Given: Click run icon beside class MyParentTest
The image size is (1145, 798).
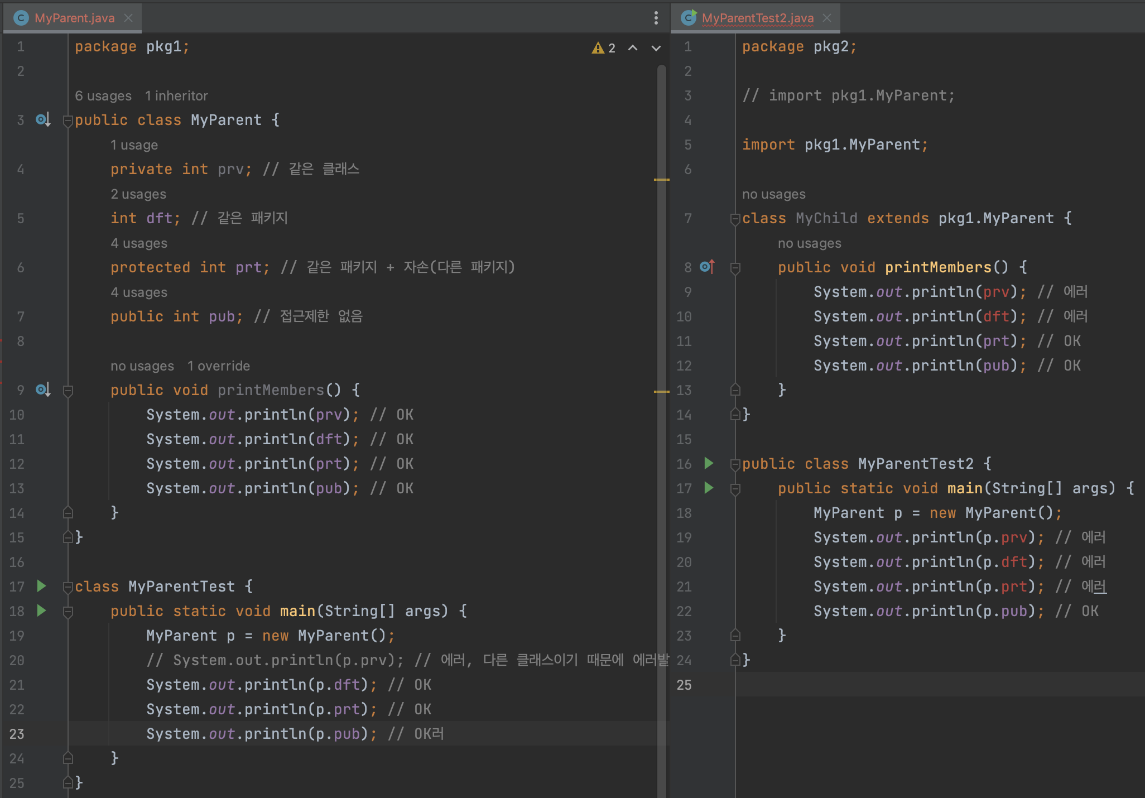Looking at the screenshot, I should (x=41, y=586).
